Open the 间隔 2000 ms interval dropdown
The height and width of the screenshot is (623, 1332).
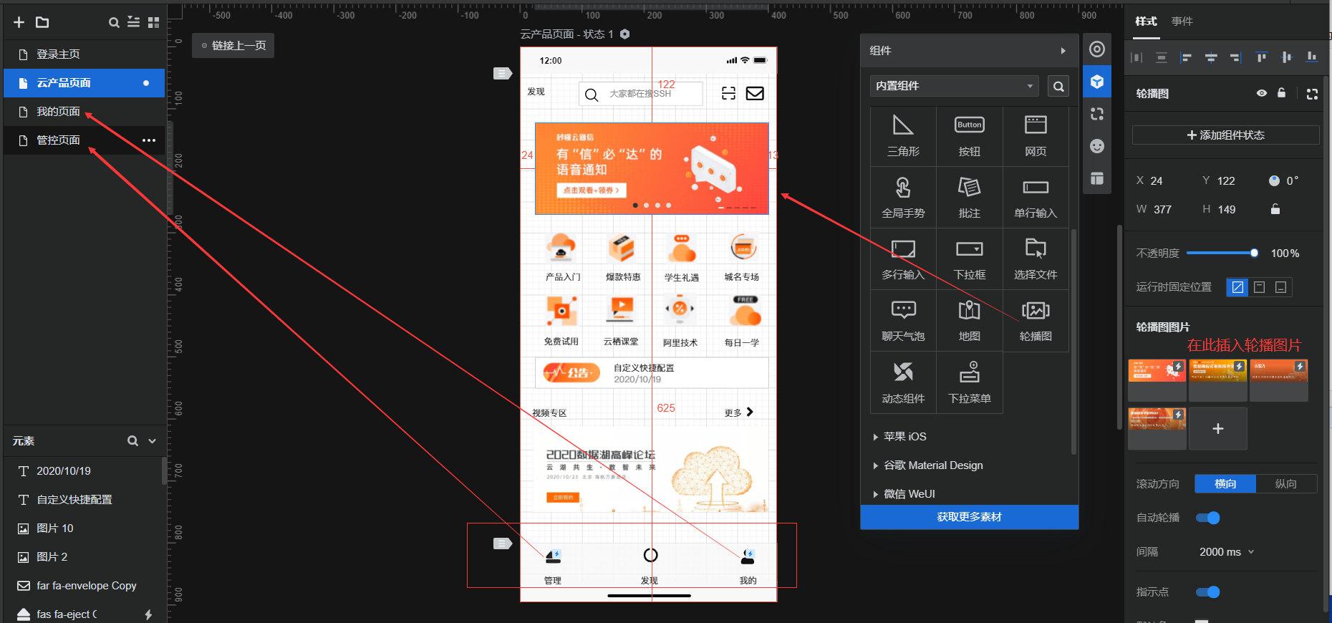(1227, 552)
